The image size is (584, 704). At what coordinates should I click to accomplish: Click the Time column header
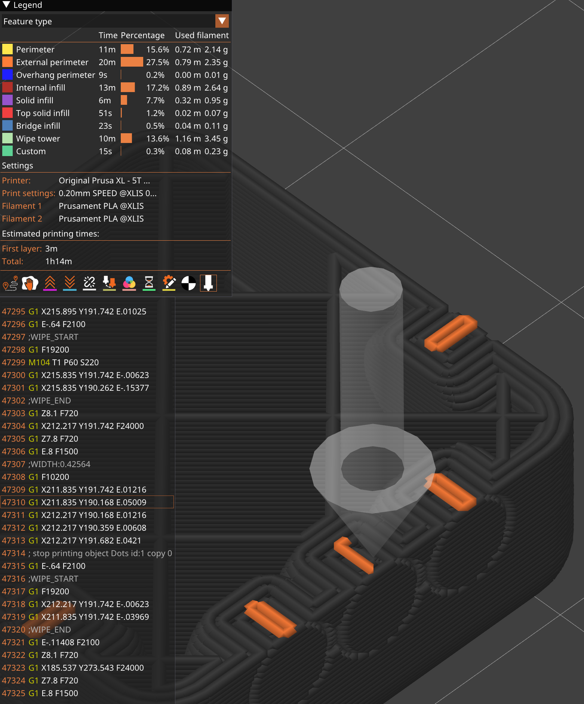click(108, 35)
